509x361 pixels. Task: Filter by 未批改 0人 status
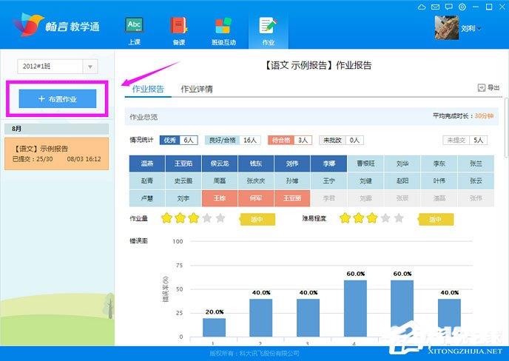[342, 140]
